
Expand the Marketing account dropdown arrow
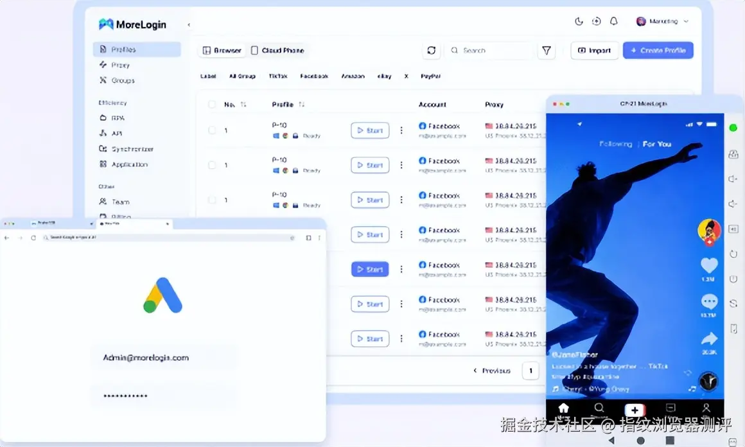pyautogui.click(x=686, y=21)
